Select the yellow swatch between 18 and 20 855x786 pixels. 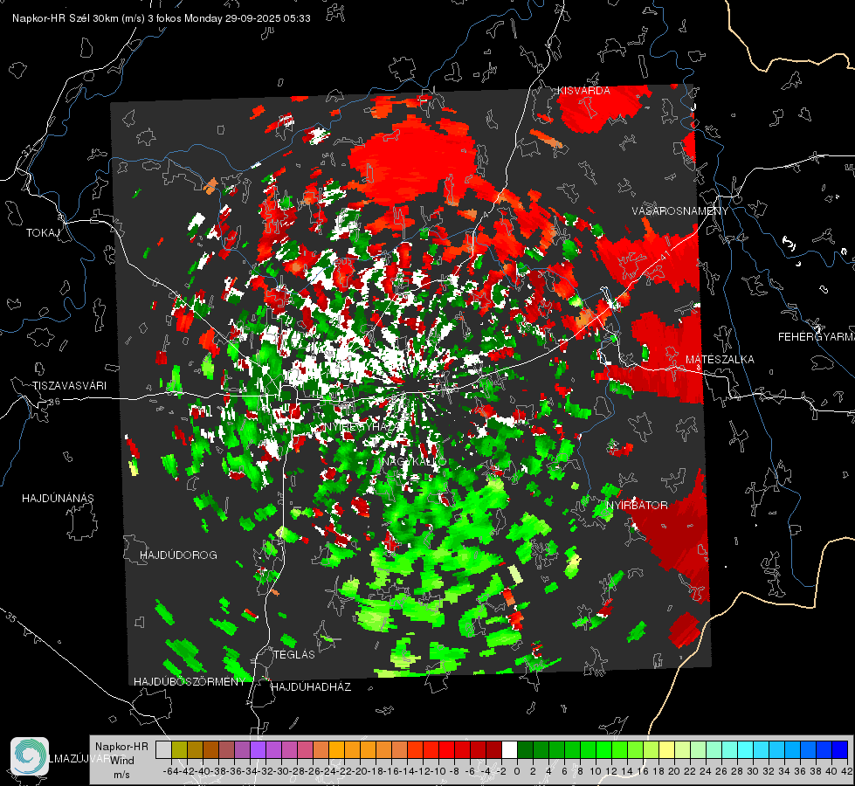(667, 750)
